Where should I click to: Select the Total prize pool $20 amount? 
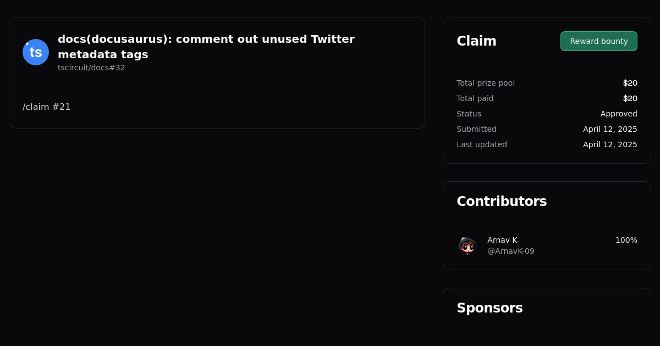pyautogui.click(x=630, y=83)
